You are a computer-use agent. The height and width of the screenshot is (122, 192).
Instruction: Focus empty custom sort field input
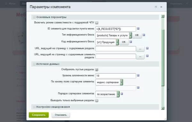coord(116,88)
